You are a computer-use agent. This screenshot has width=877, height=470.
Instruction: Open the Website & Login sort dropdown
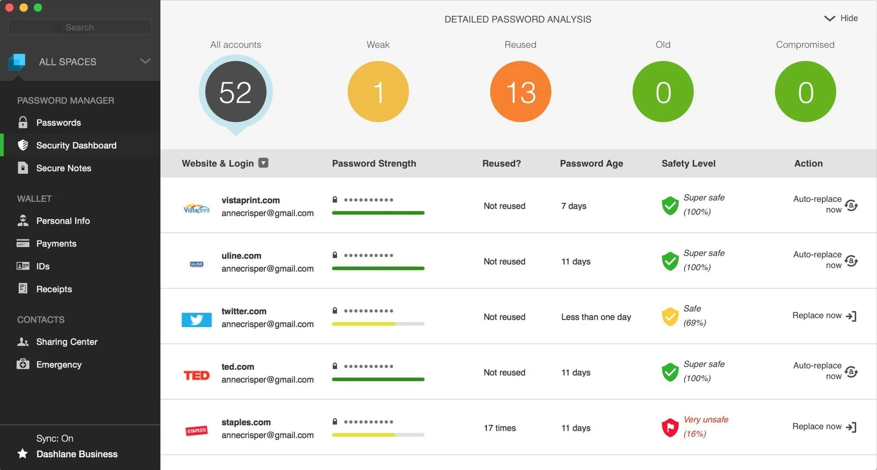click(x=263, y=163)
